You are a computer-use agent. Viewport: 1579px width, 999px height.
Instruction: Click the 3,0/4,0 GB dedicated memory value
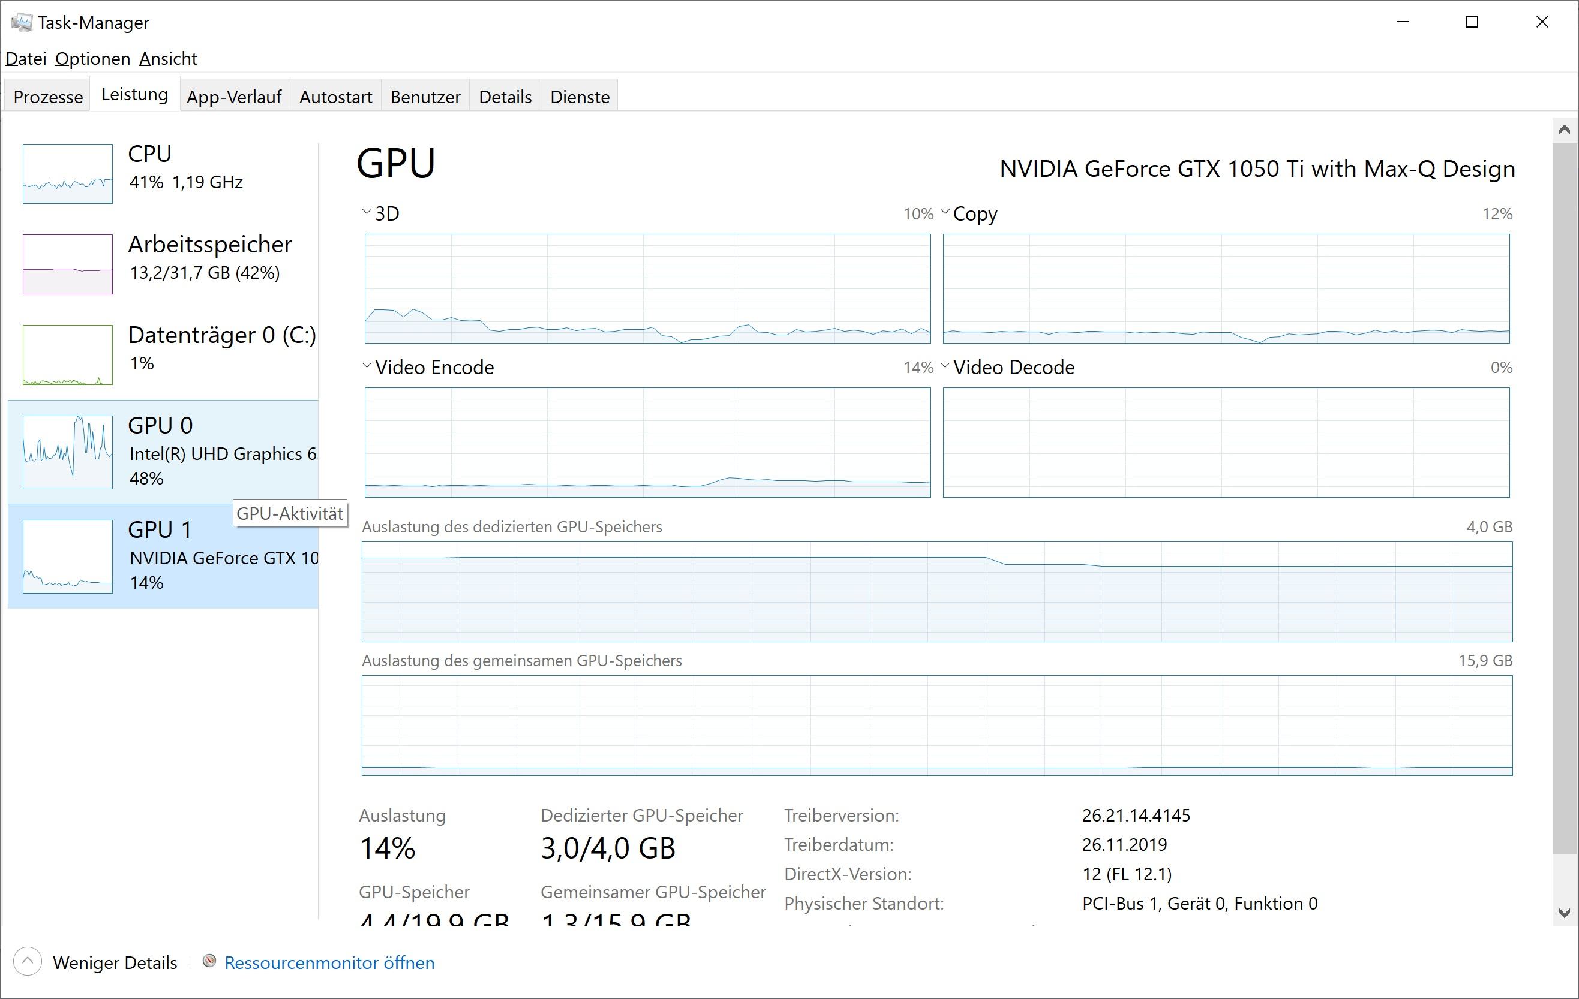coord(608,848)
